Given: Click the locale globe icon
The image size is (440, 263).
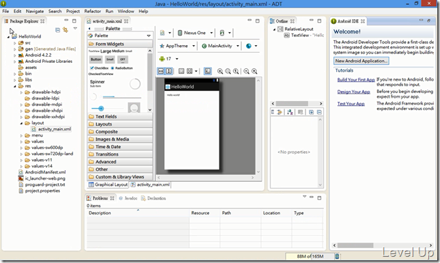Looking at the screenshot, I should (249, 46).
